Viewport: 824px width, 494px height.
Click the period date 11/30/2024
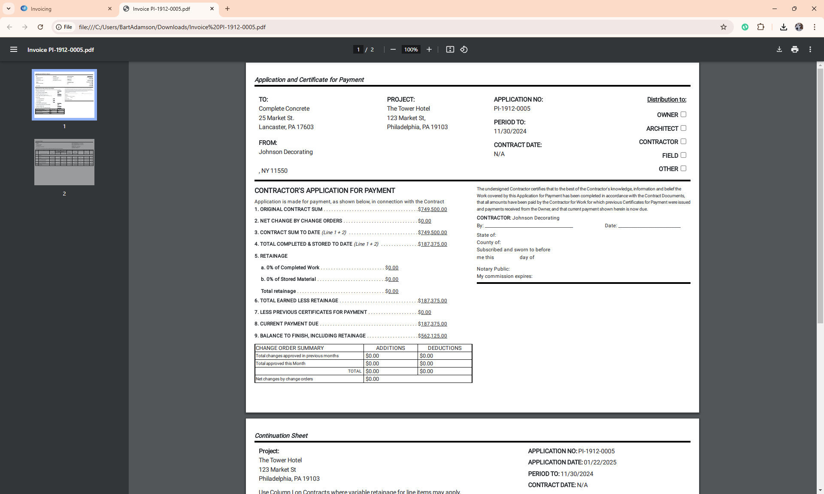click(510, 131)
